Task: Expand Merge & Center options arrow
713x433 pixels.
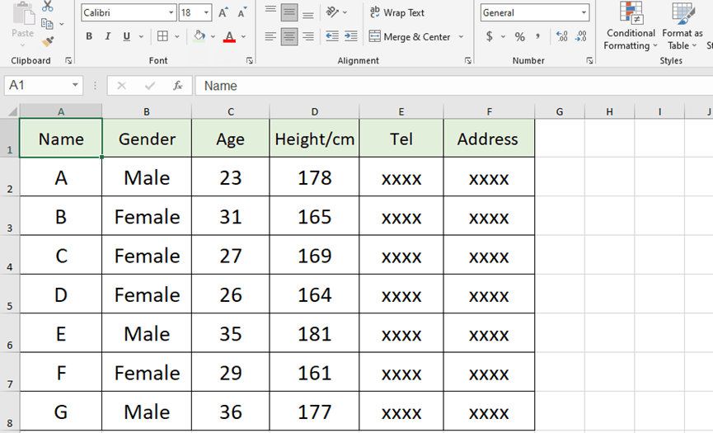Action: coord(461,37)
